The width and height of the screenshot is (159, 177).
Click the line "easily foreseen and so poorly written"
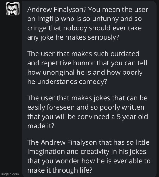[86, 107]
